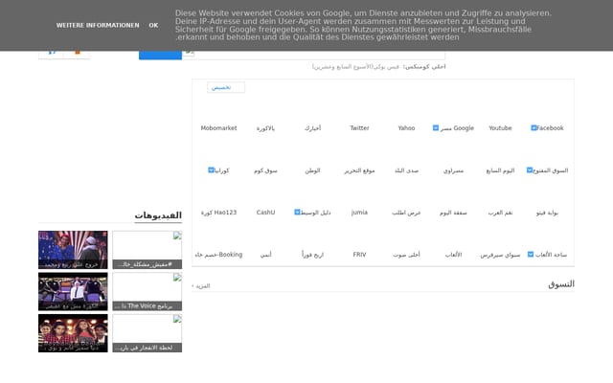The height and width of the screenshot is (383, 613).
Task: Open the يالاكورة link
Action: click(x=265, y=128)
